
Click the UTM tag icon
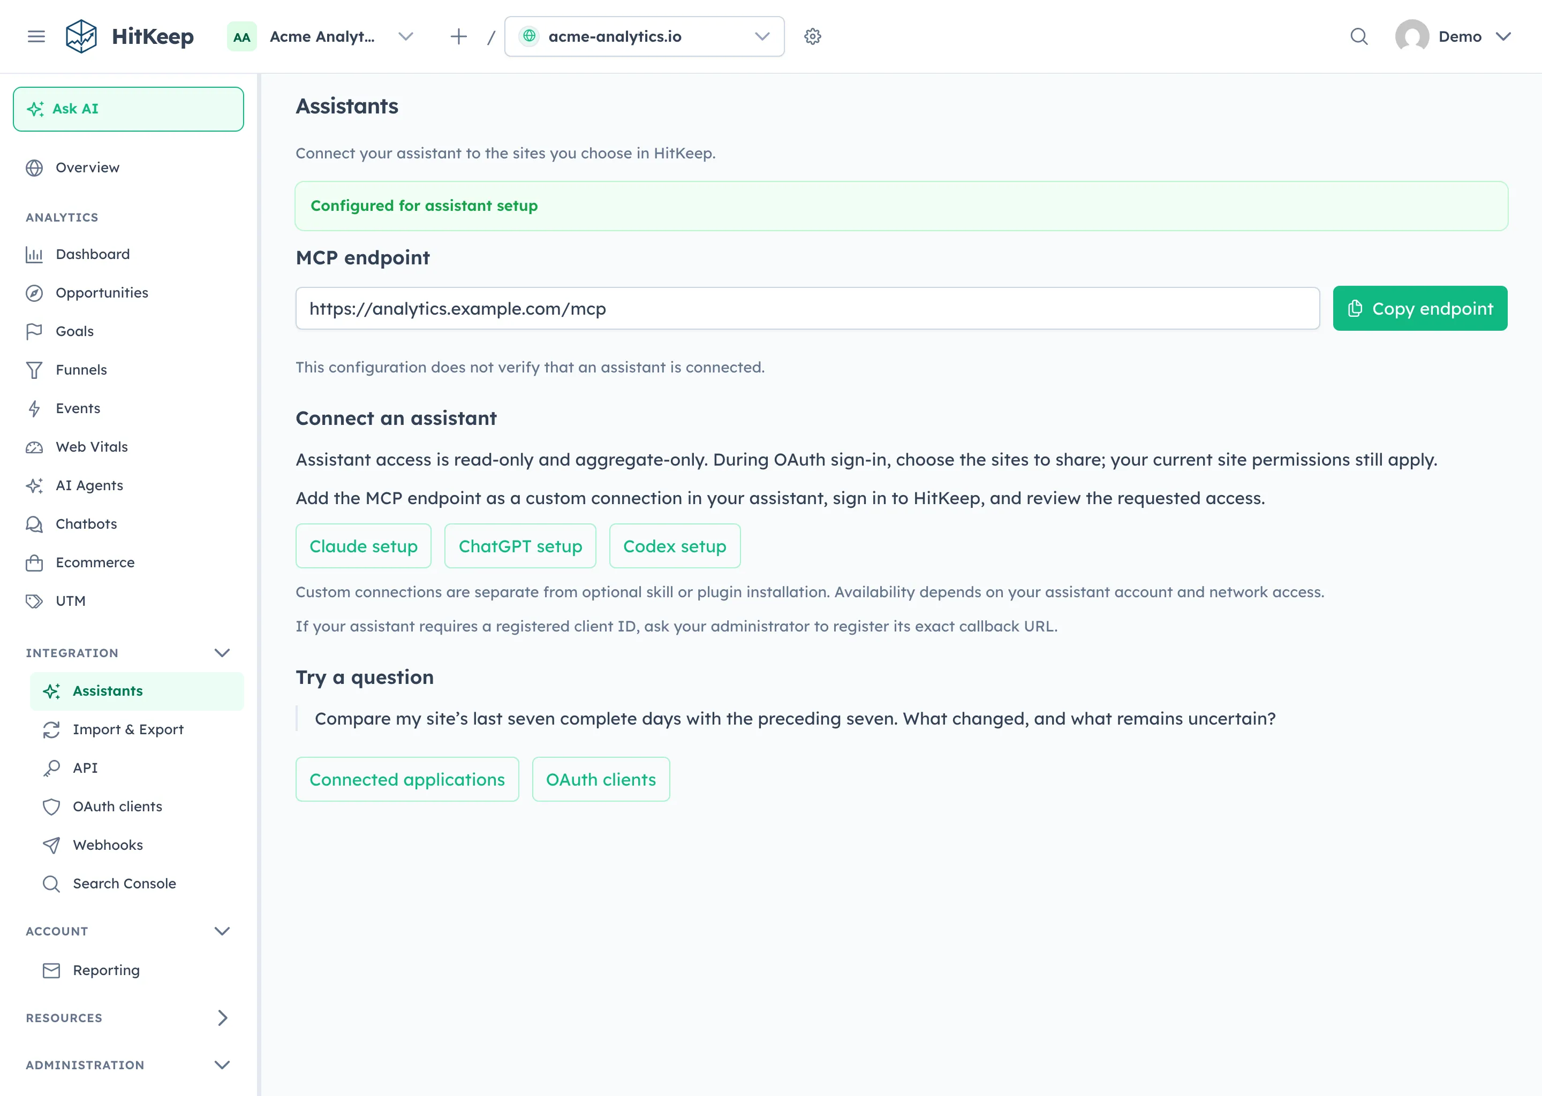(x=34, y=600)
